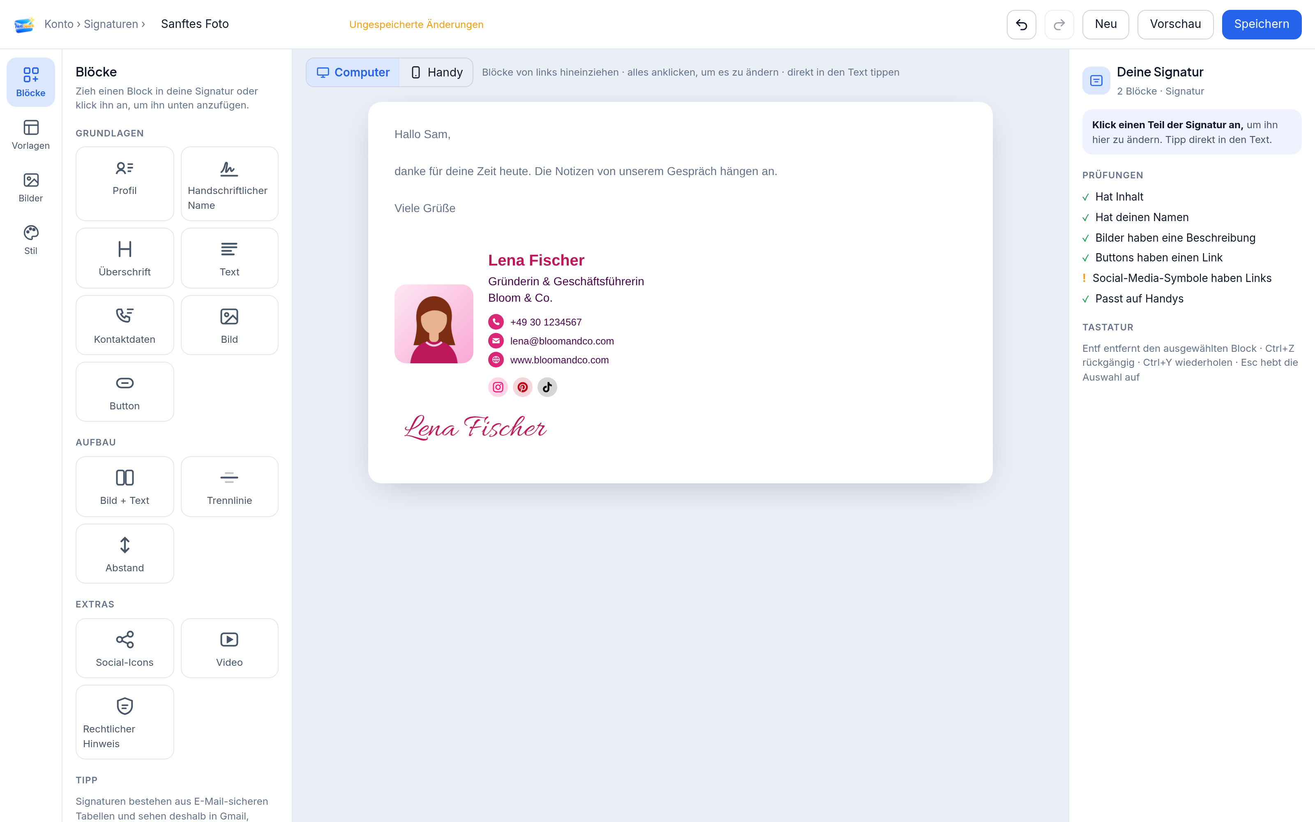The height and width of the screenshot is (822, 1315).
Task: Add a Bild block
Action: 229,325
